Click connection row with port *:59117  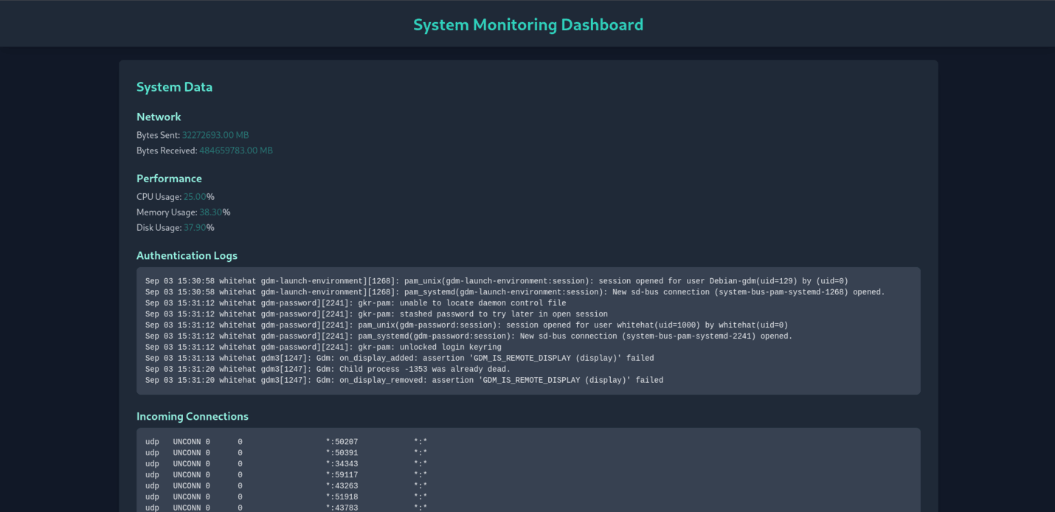click(286, 475)
